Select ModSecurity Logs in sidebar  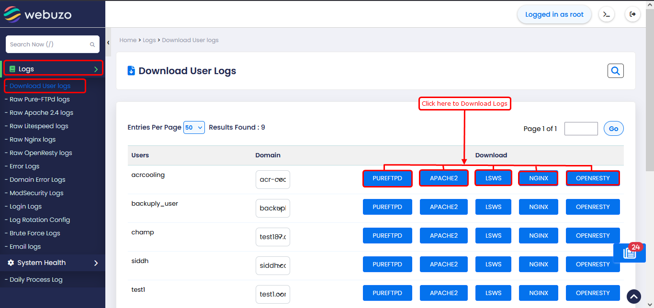click(x=36, y=193)
